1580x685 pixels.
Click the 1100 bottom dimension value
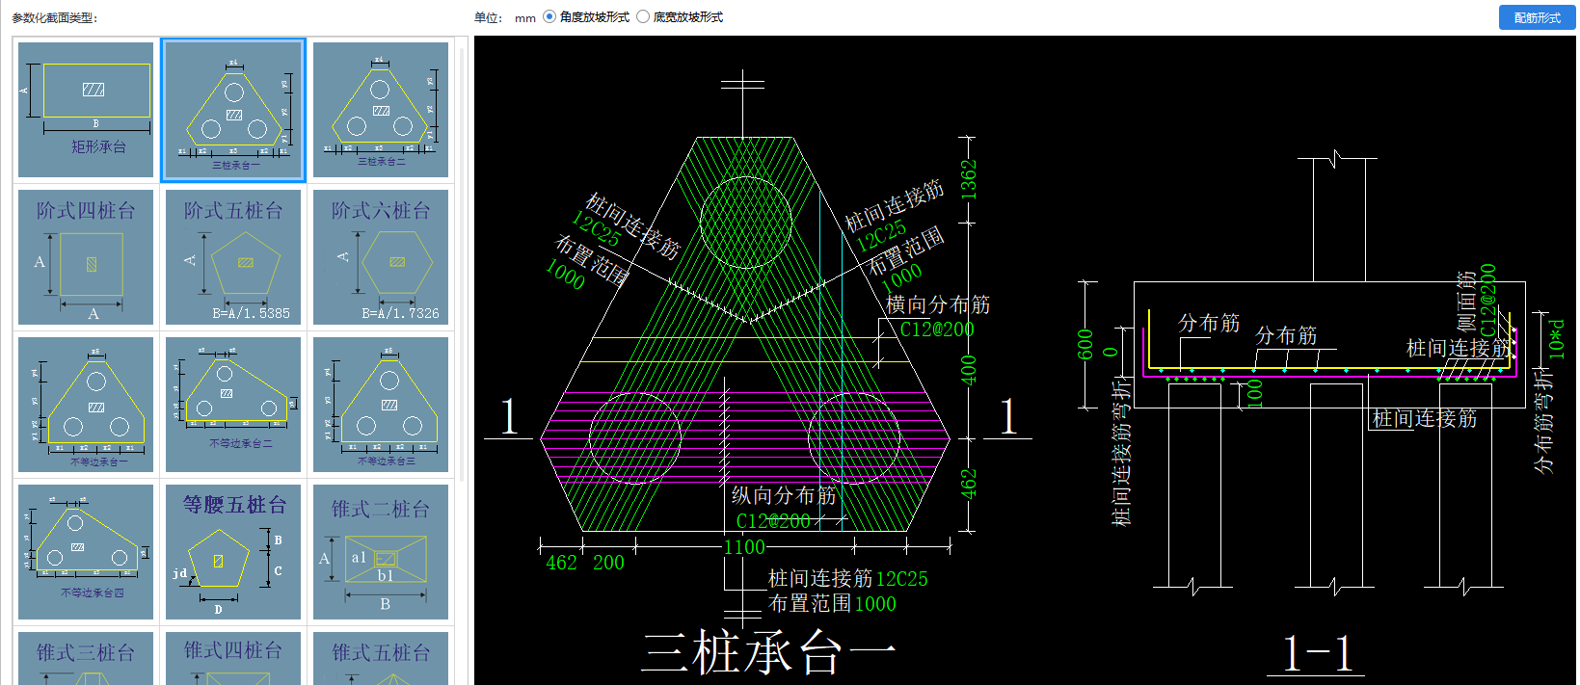coord(744,547)
